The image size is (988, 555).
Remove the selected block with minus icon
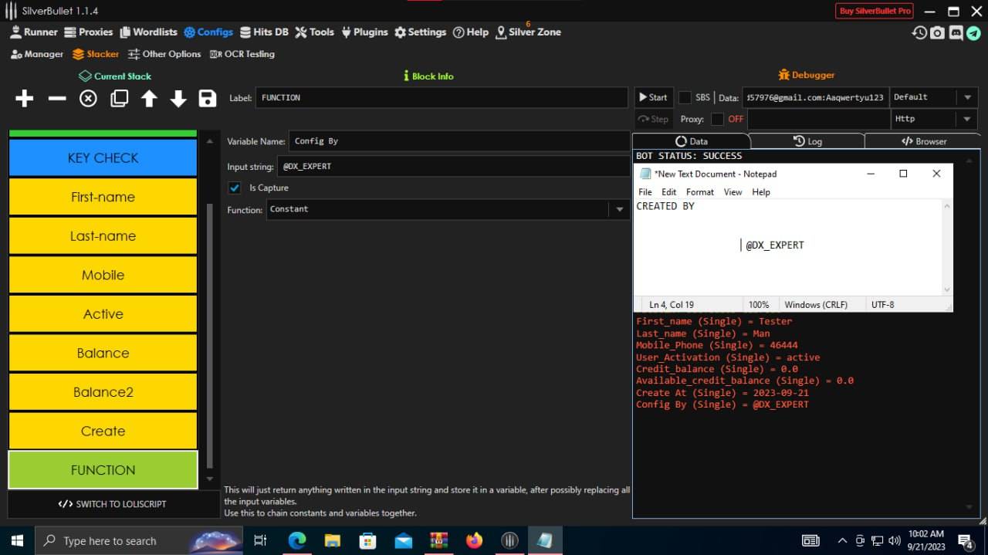pos(57,98)
